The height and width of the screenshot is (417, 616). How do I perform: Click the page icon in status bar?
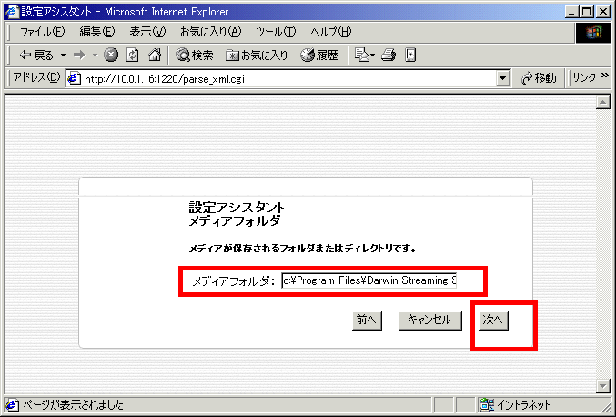[x=12, y=404]
